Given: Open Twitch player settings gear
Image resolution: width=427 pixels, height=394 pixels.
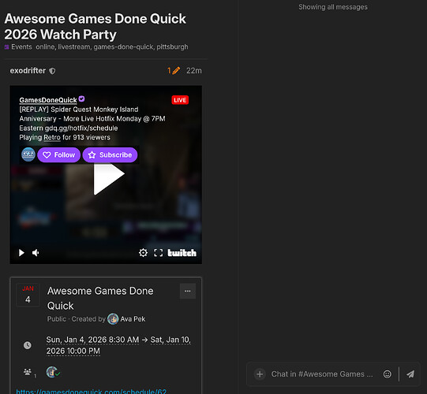Looking at the screenshot, I should [x=143, y=253].
